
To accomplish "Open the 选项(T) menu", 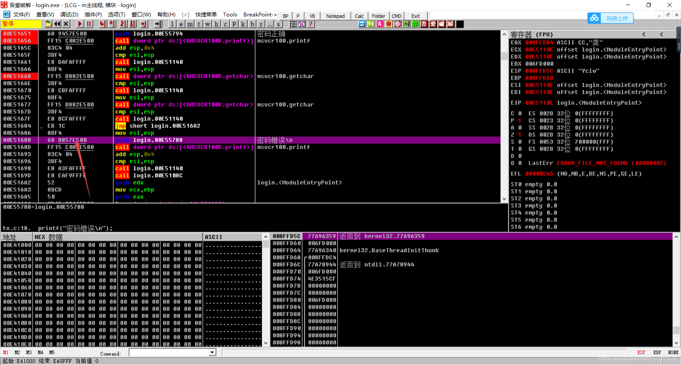I will [x=117, y=15].
